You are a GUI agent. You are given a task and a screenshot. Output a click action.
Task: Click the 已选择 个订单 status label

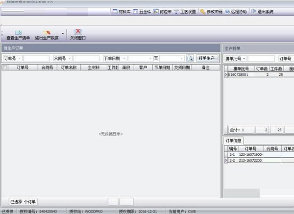[23, 202]
